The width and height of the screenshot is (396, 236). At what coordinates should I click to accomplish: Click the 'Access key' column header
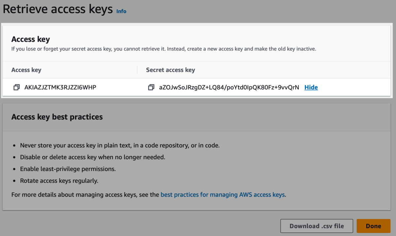point(26,70)
